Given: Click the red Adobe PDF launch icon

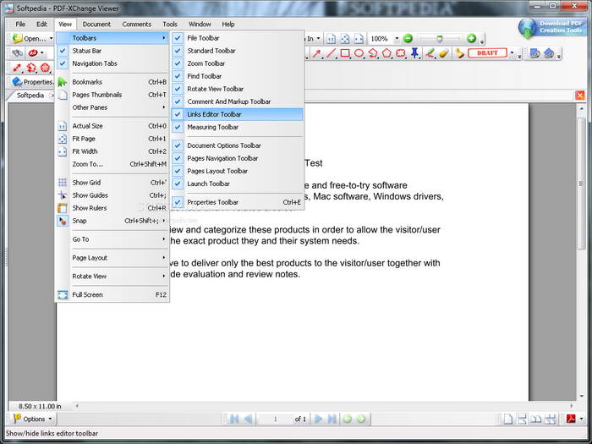Looking at the screenshot, I should pyautogui.click(x=571, y=419).
